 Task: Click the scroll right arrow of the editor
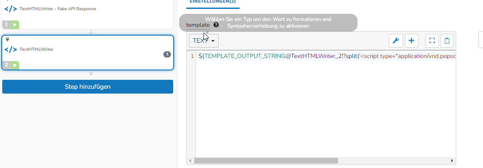pos(452,160)
